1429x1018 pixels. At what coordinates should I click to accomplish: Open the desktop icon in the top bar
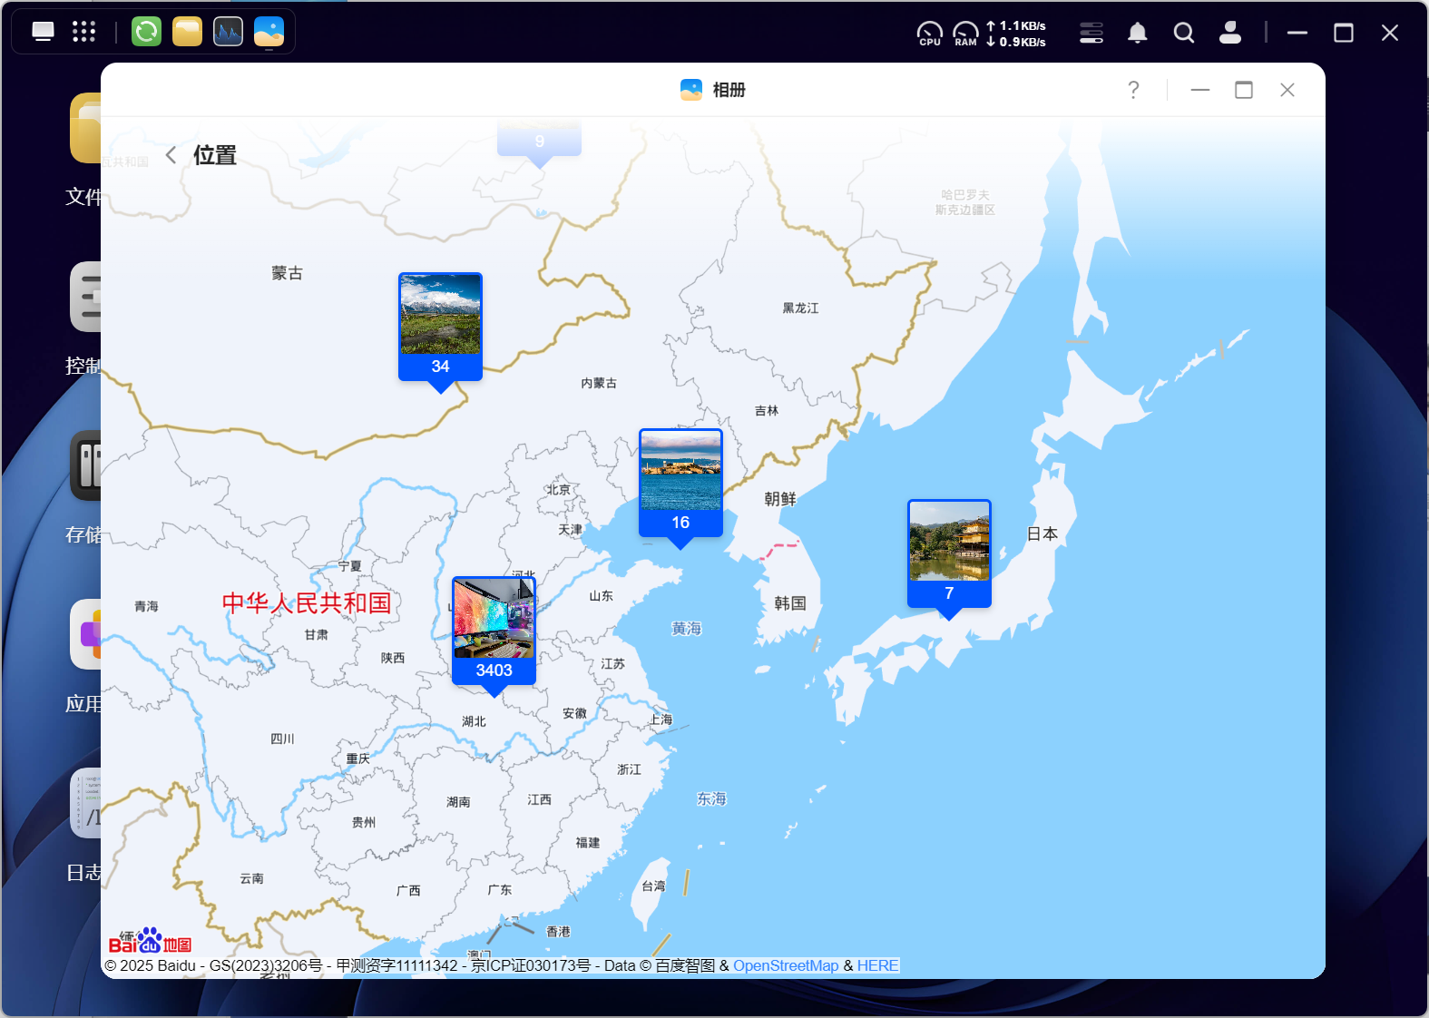point(43,32)
